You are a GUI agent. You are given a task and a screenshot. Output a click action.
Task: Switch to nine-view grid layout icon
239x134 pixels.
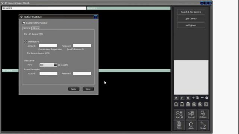click(x=188, y=104)
